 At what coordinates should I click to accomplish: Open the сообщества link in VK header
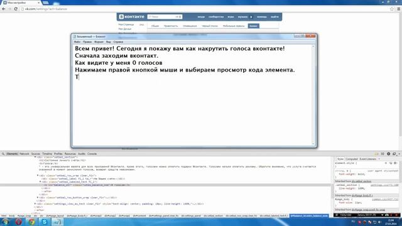click(216, 17)
